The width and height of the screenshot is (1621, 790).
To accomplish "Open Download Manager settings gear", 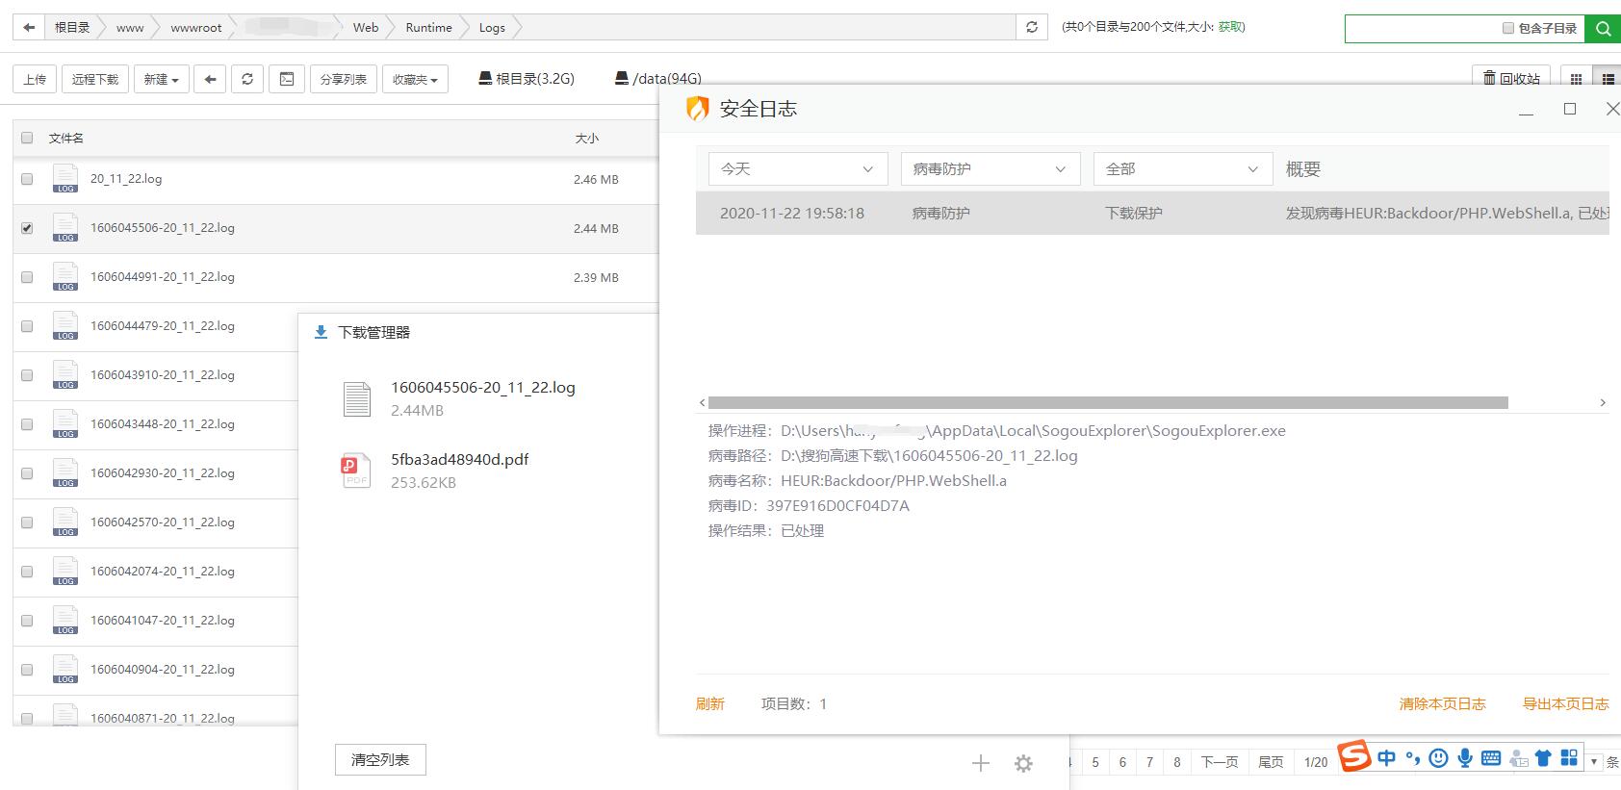I will coord(1023,763).
